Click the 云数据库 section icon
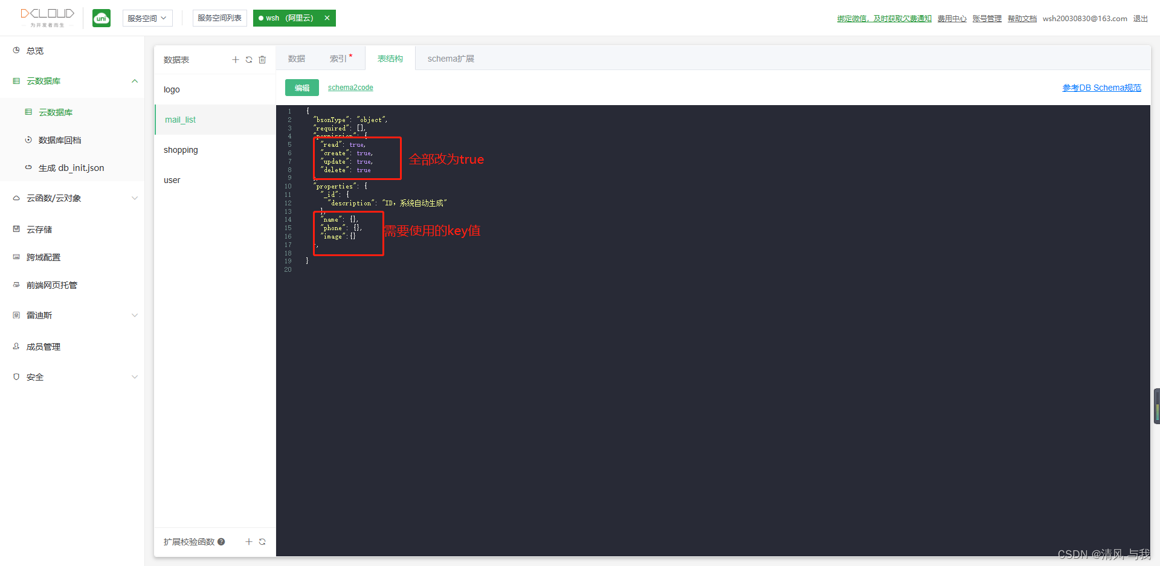 [x=16, y=80]
